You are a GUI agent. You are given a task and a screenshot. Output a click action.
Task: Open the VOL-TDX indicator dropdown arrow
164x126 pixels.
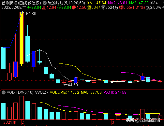pyautogui.click(x=4, y=92)
